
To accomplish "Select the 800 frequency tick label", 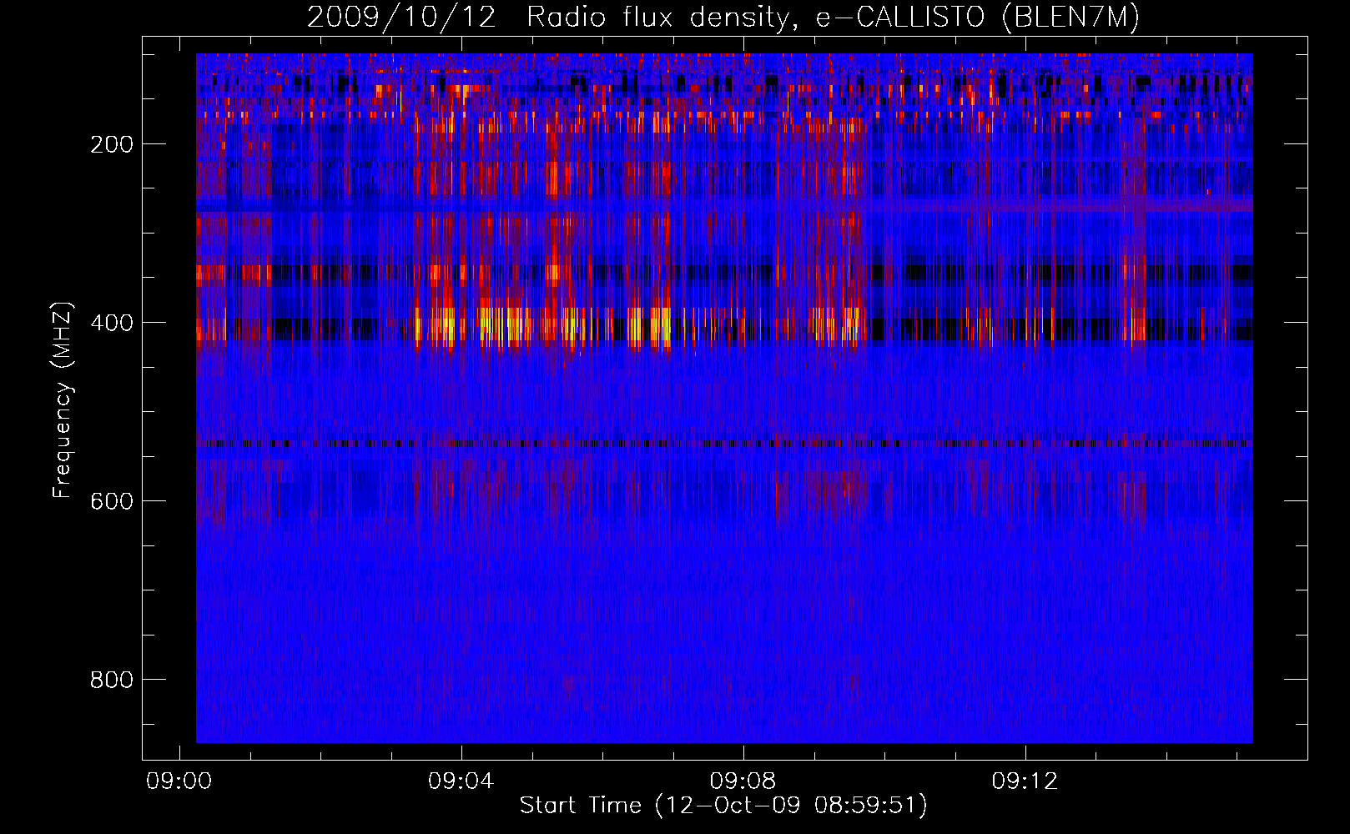I will point(112,680).
